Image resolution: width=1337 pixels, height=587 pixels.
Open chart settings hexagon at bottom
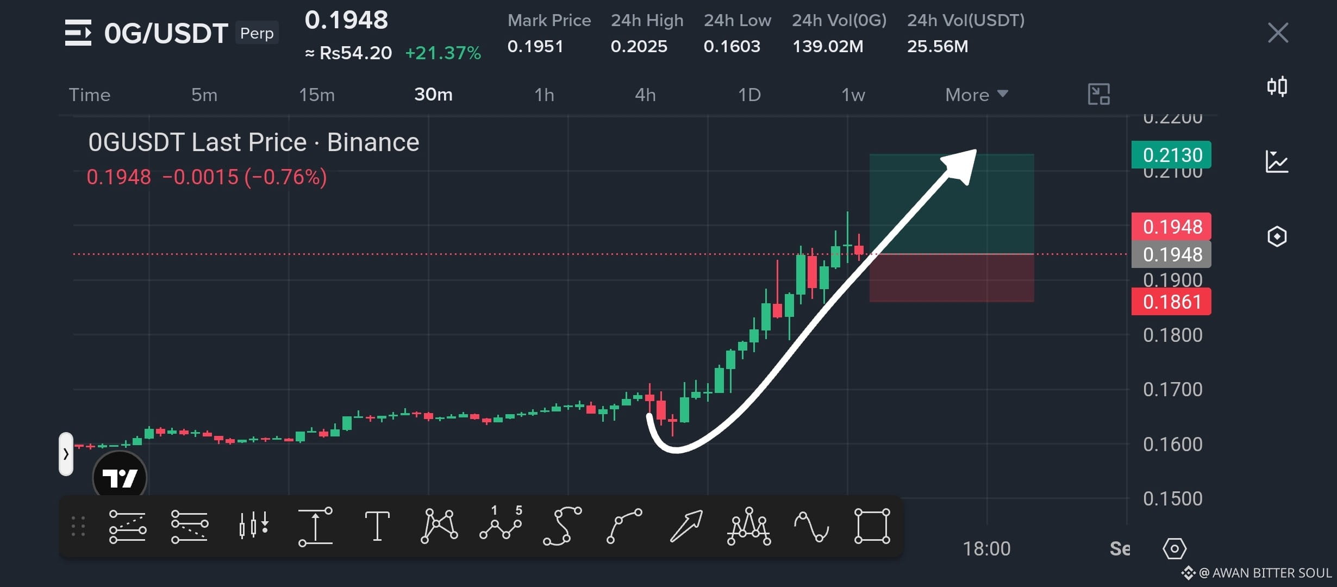click(x=1174, y=549)
